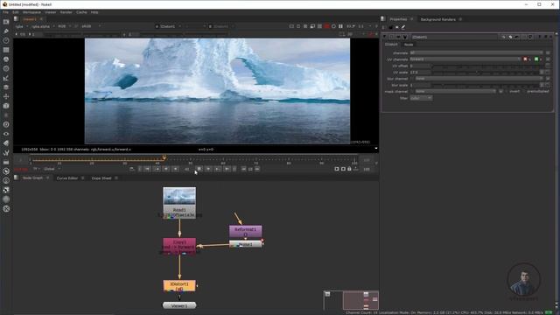The image size is (560, 315).
Task: Open the ToolSets toolbar icon
Action: pyautogui.click(x=6, y=152)
